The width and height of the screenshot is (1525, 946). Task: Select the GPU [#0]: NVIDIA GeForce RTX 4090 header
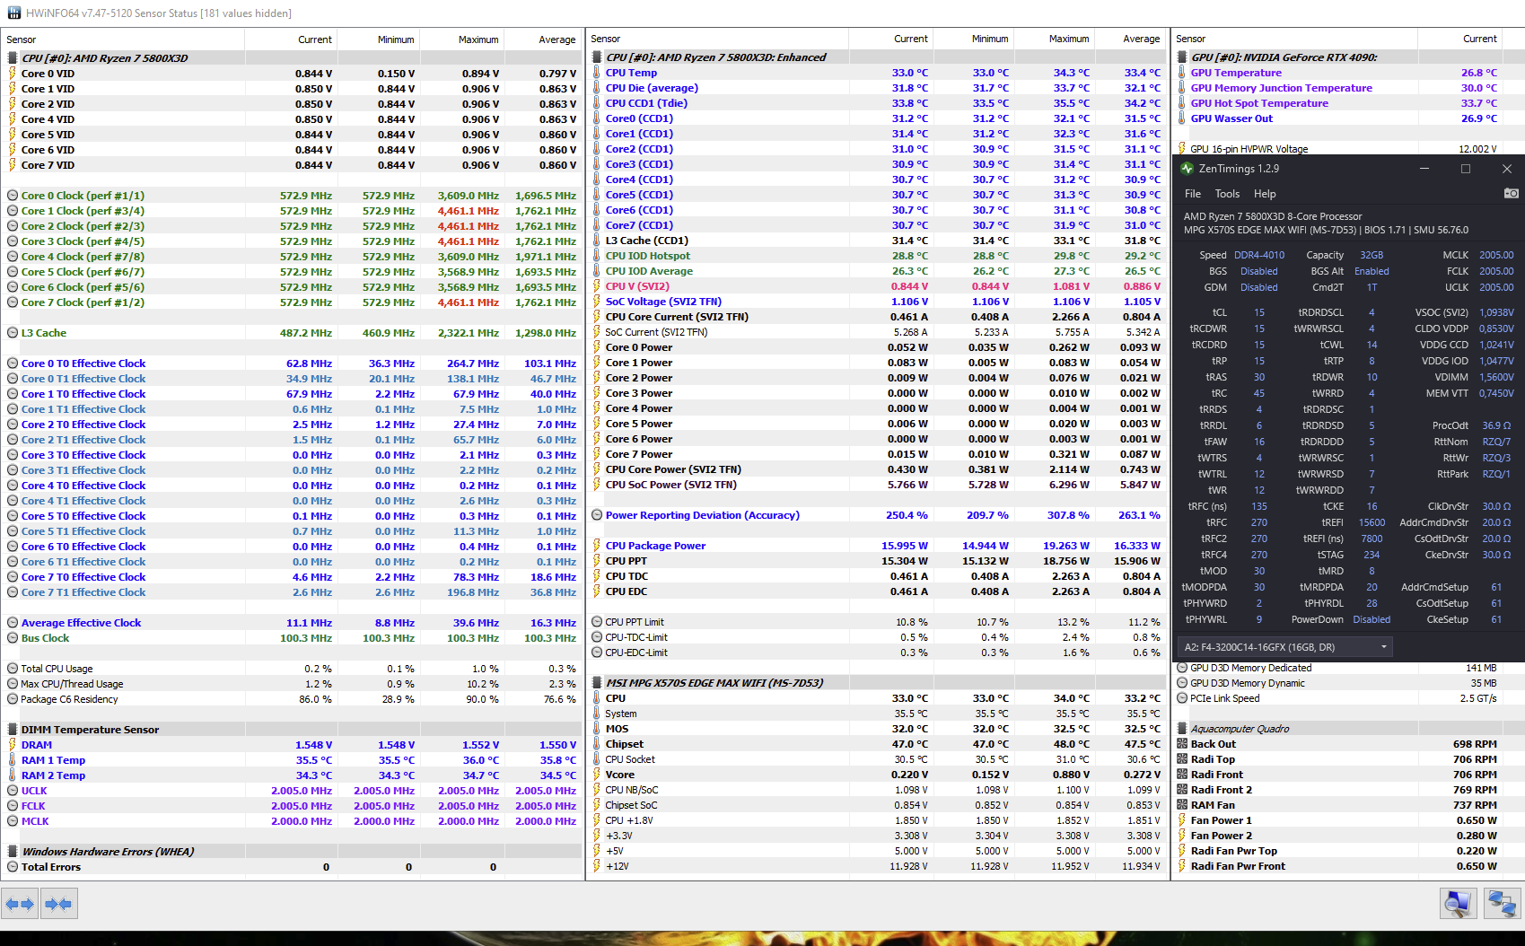pos(1349,57)
